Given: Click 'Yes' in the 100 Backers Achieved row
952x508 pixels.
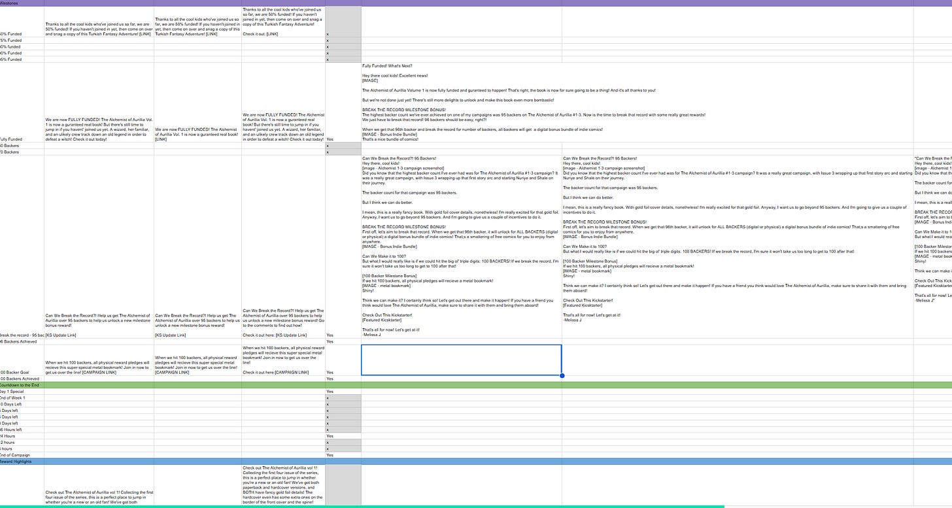Looking at the screenshot, I should (x=330, y=379).
